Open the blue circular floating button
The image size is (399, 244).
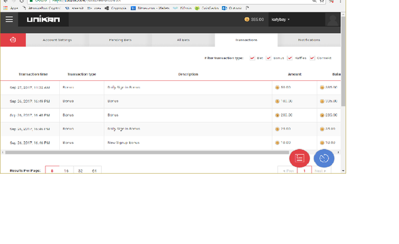[324, 158]
